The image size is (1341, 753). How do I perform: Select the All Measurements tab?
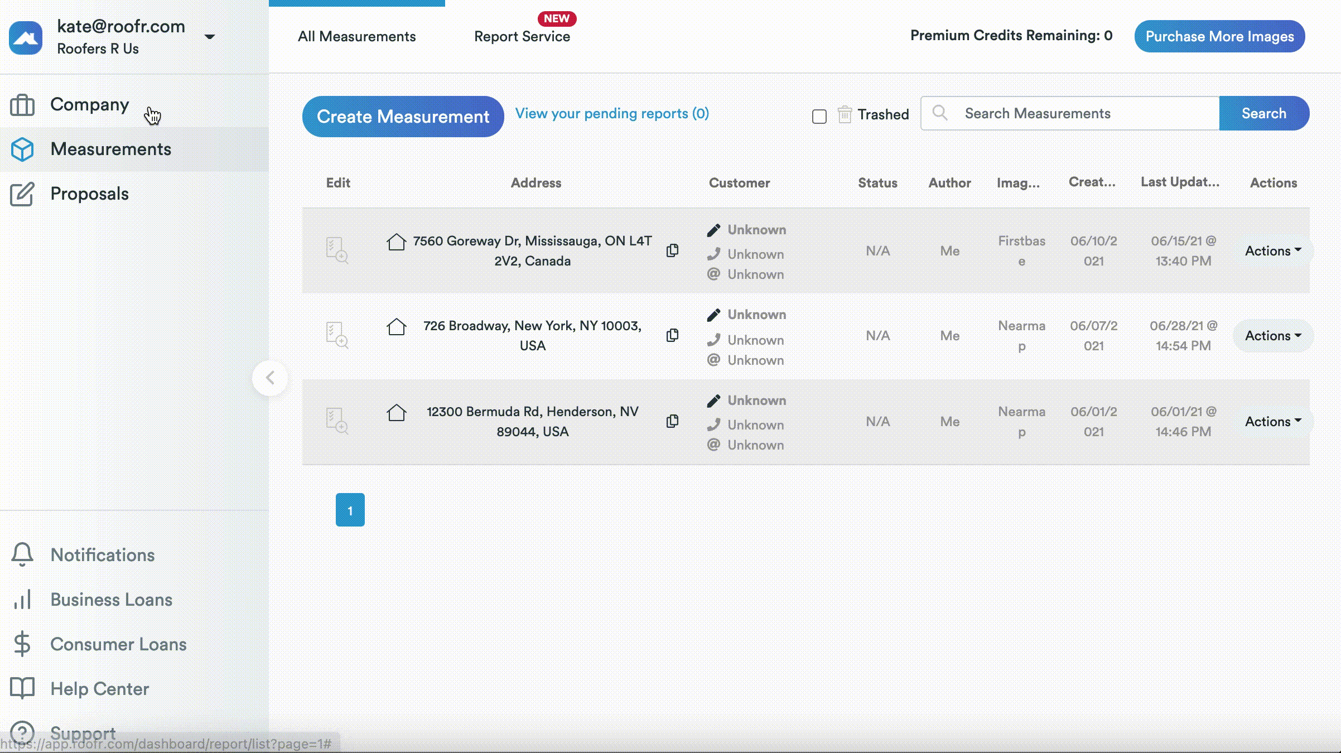click(356, 36)
